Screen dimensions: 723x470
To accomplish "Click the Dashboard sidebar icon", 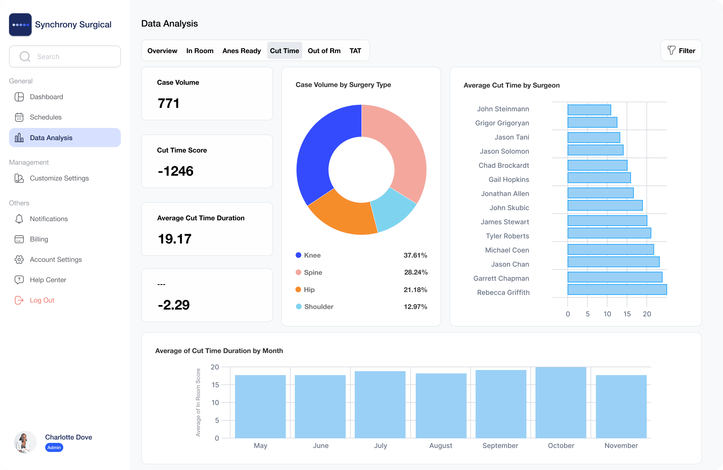I will (19, 97).
